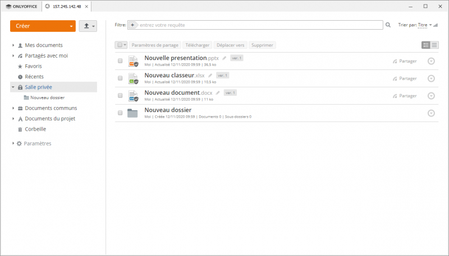
Task: Click pencil edit icon for Nouveau classeur
Action: 210,75
